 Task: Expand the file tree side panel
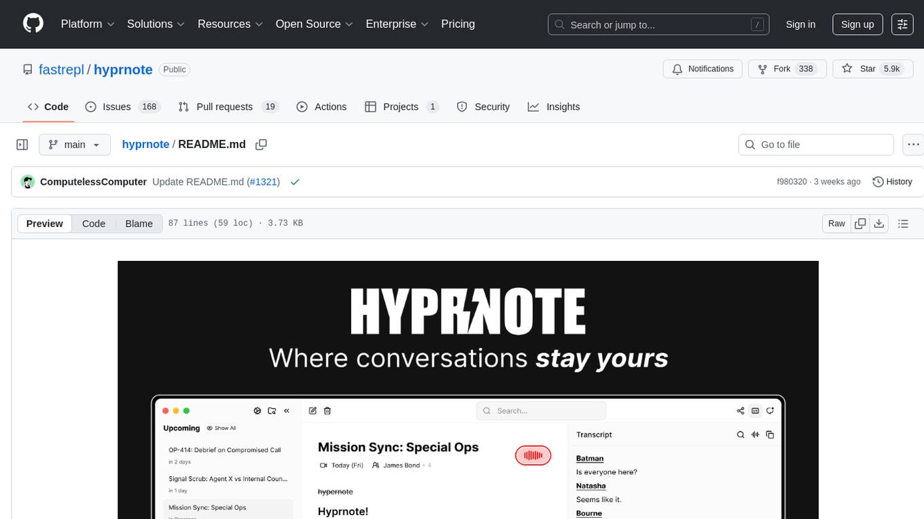[x=22, y=145]
